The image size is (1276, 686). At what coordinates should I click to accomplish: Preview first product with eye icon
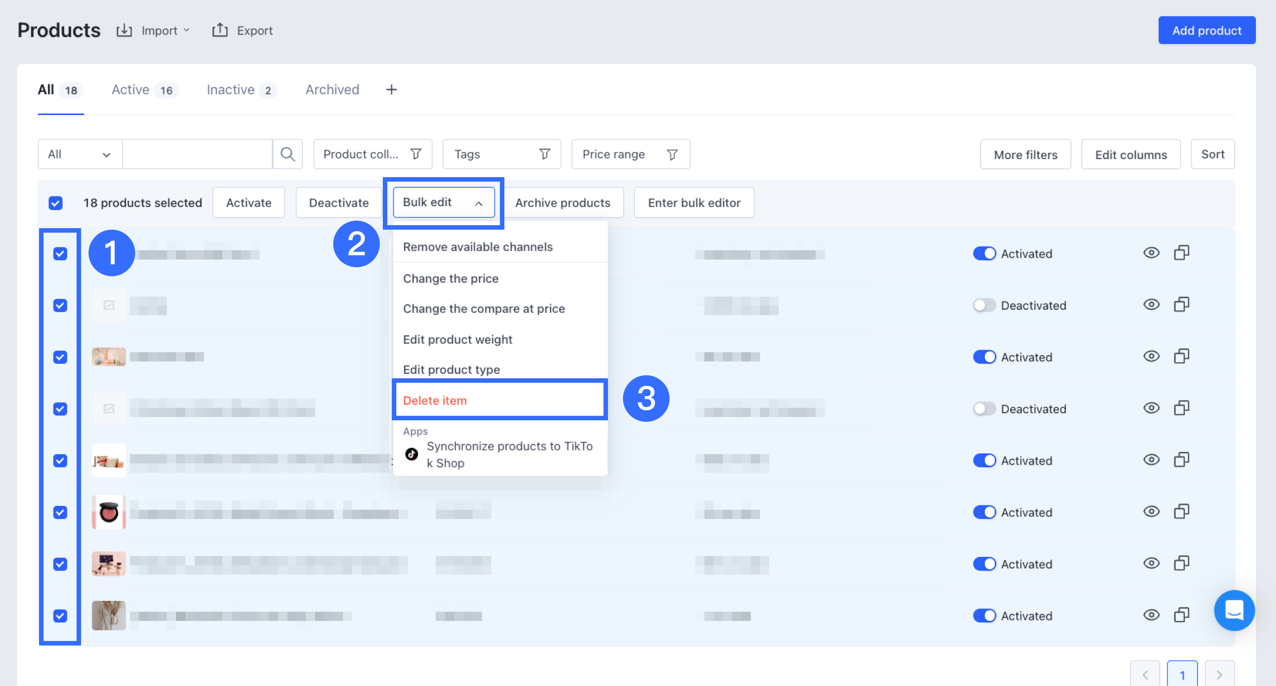[x=1151, y=253]
